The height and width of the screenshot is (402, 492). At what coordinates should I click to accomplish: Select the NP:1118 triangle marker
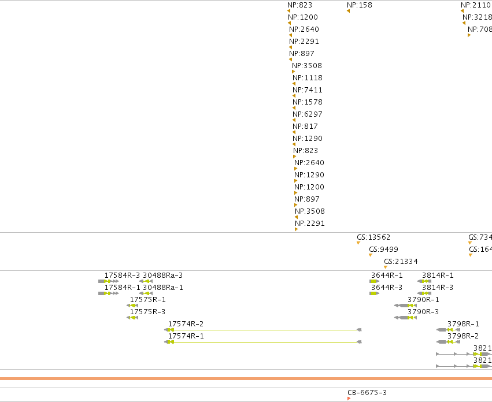294,84
